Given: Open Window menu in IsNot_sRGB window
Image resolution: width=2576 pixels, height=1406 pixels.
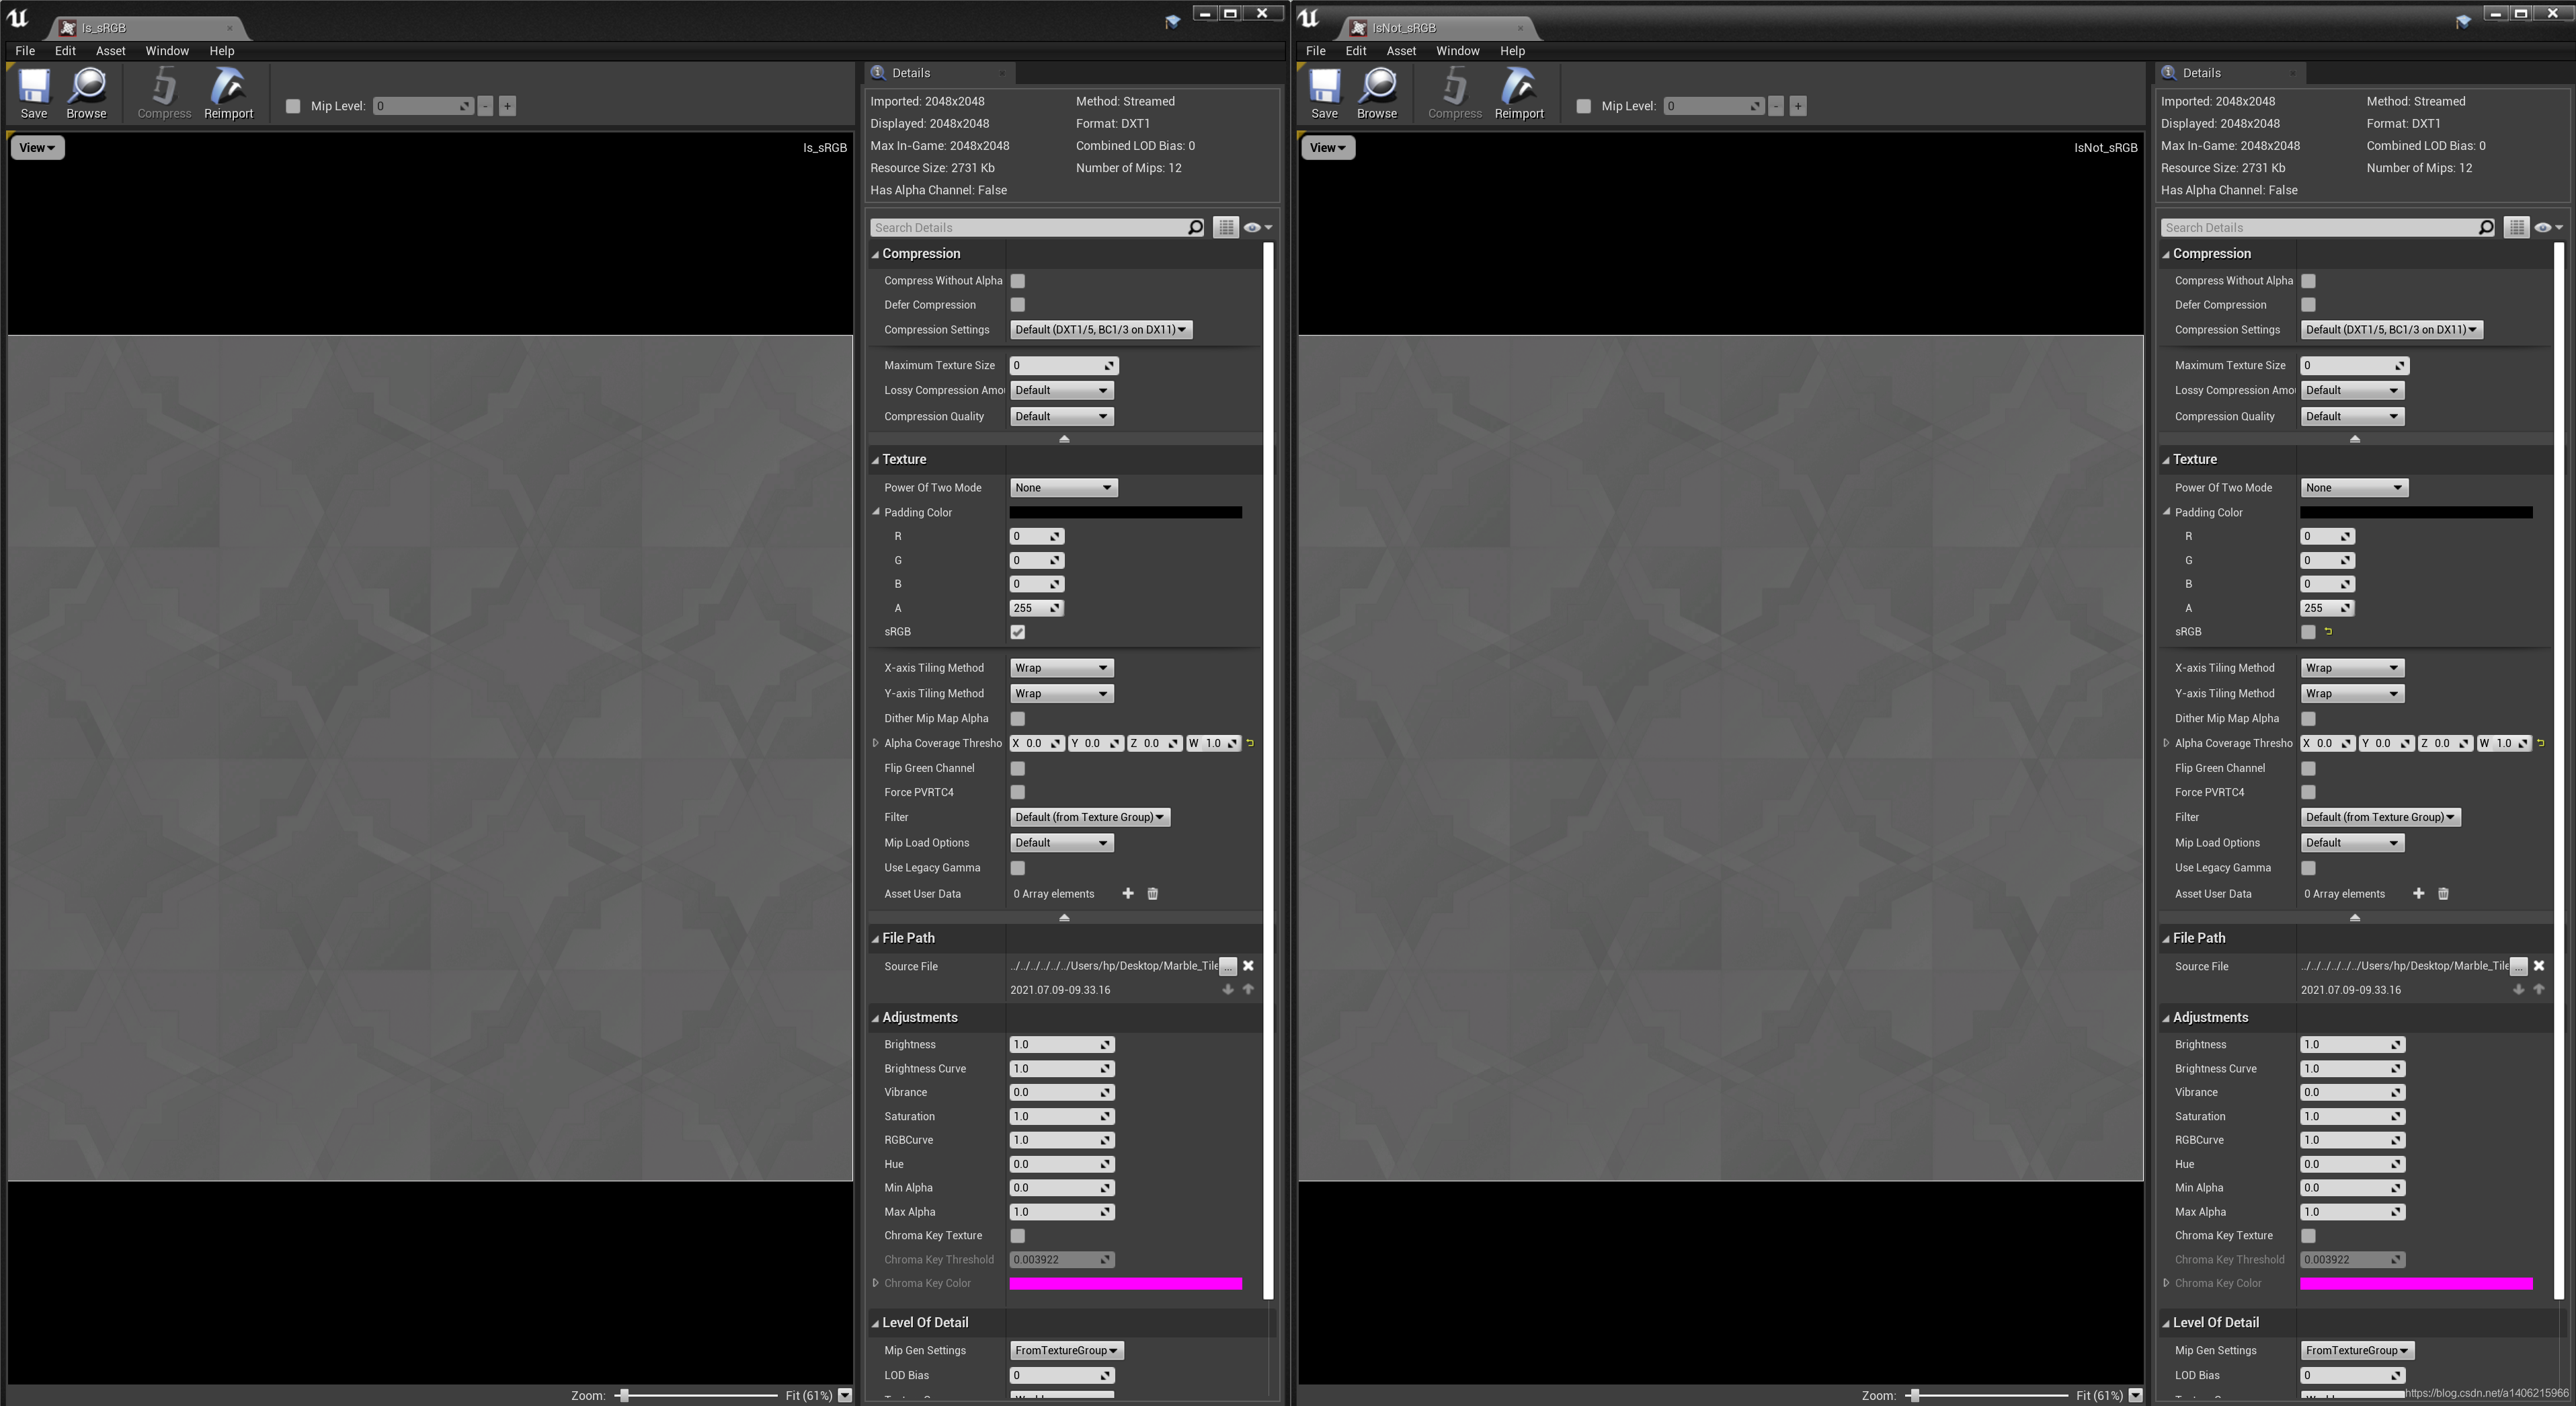Looking at the screenshot, I should [x=1457, y=51].
